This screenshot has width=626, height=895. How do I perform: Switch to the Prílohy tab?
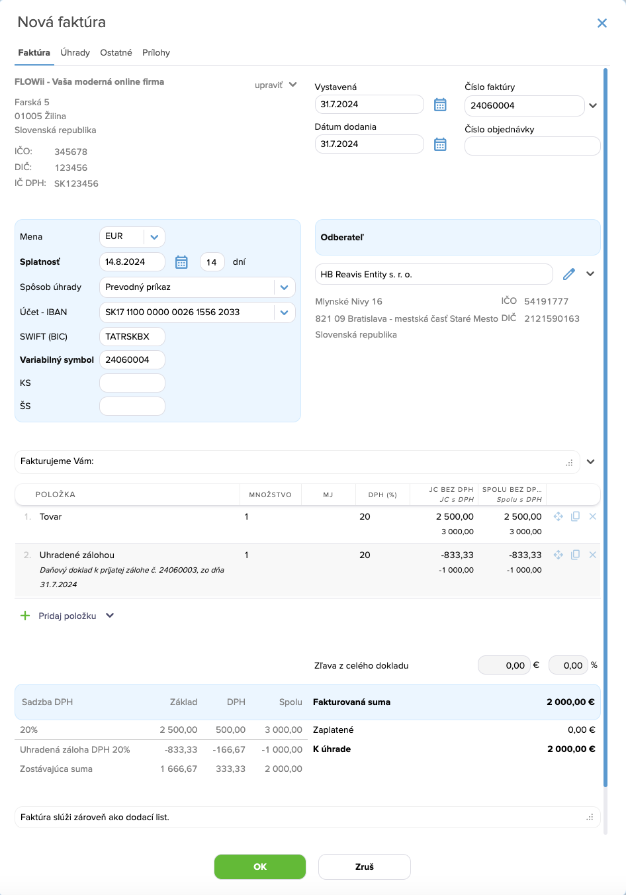pyautogui.click(x=156, y=53)
